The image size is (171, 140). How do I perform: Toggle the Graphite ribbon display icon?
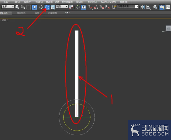click(162, 7)
